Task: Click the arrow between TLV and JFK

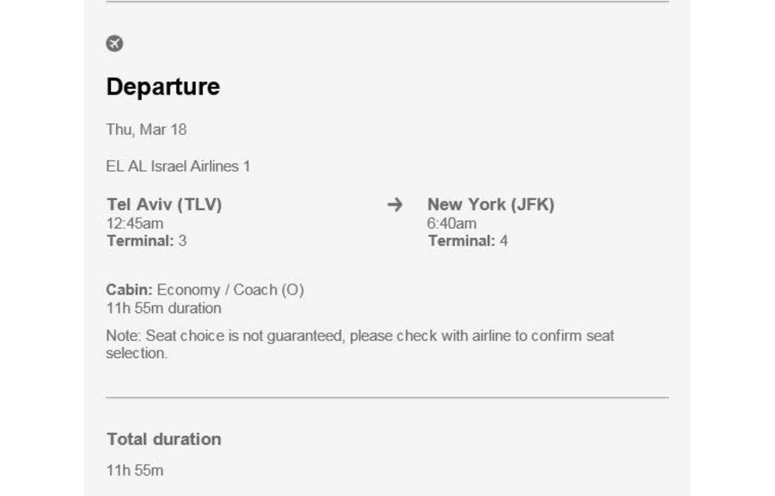Action: point(395,205)
